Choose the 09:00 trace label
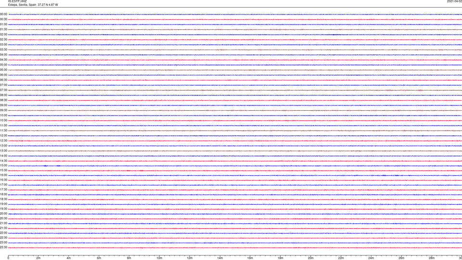Viewport: 462px width, 260px height. point(3,105)
